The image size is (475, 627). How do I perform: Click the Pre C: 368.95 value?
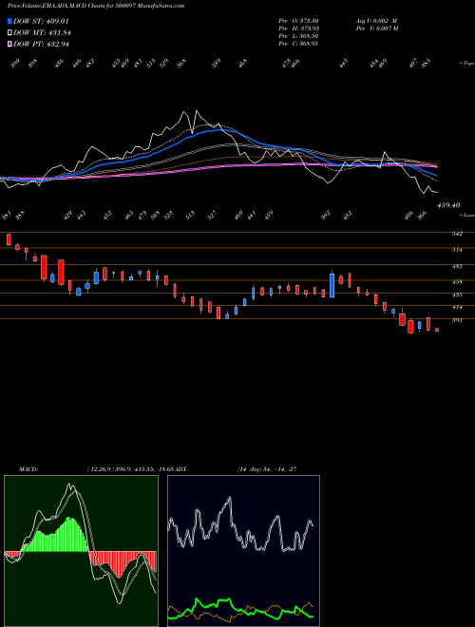[x=298, y=43]
